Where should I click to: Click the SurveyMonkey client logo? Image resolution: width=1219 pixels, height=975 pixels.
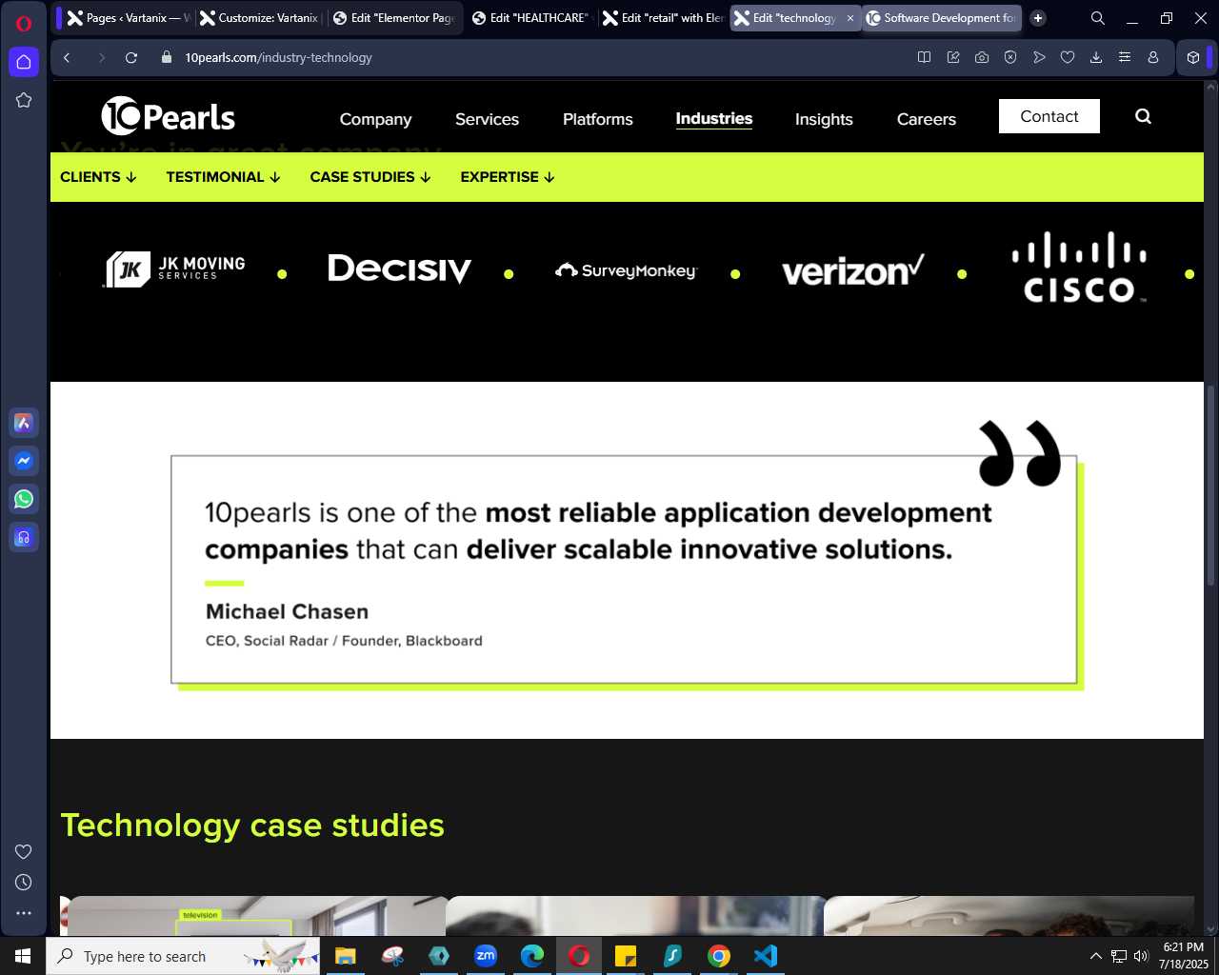point(626,271)
